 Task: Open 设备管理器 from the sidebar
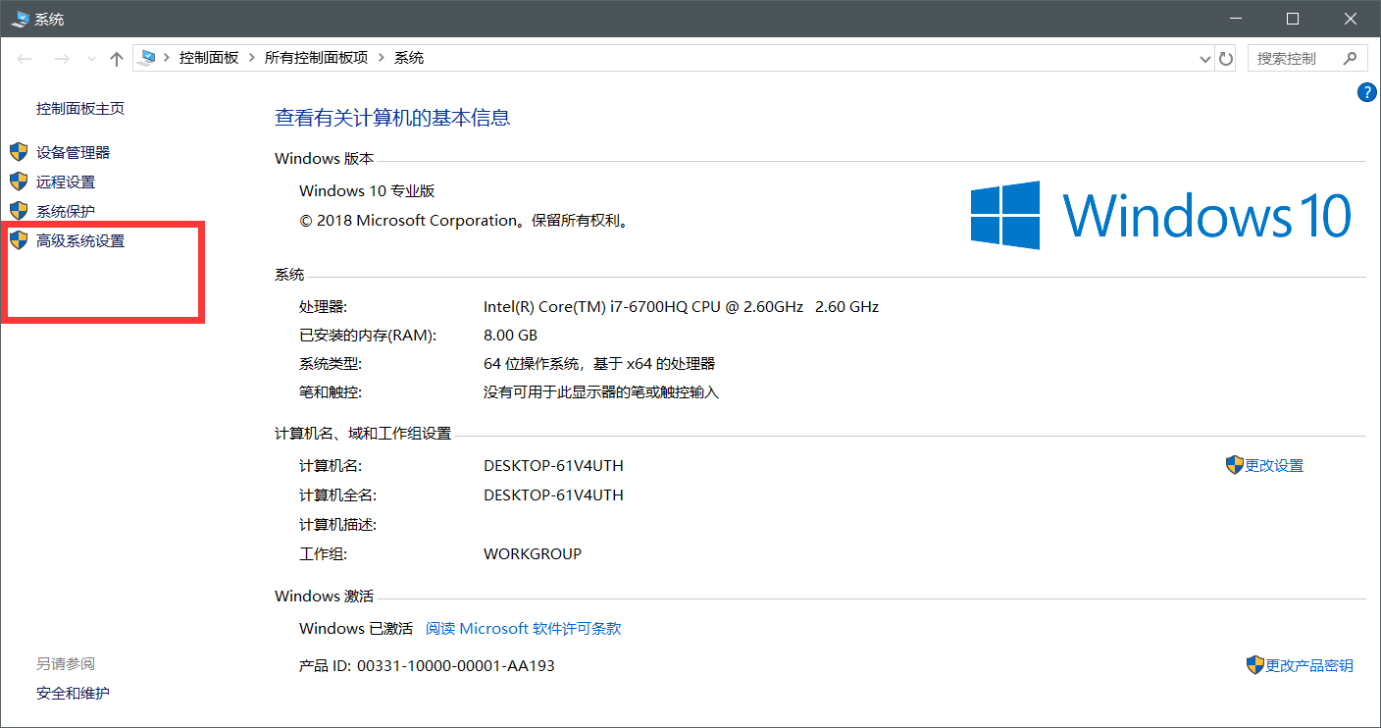[x=74, y=152]
